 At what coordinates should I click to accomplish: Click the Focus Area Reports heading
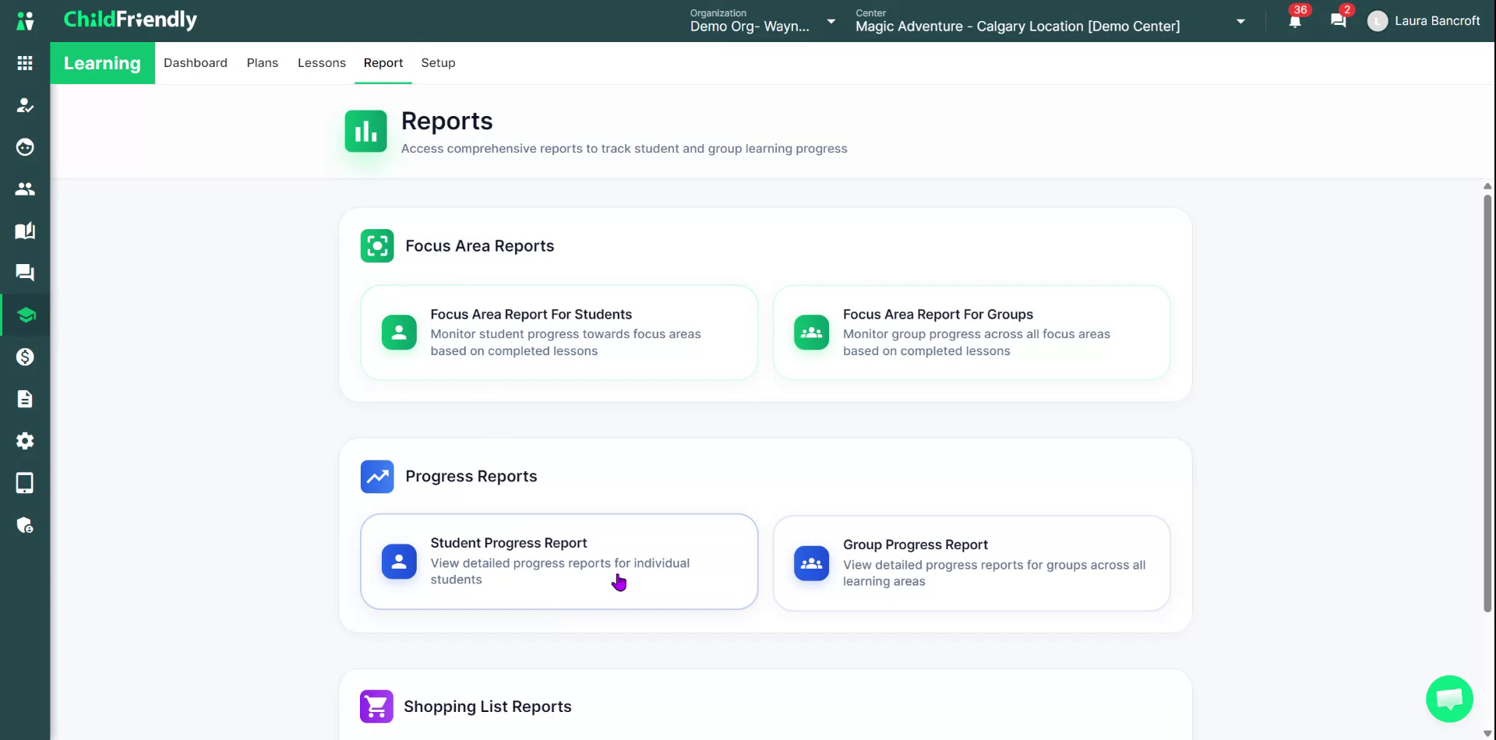coord(480,246)
